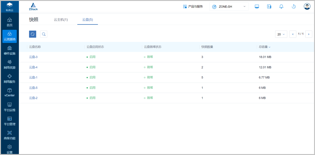
Task: Open the 云盘-2 link
Action: point(33,98)
